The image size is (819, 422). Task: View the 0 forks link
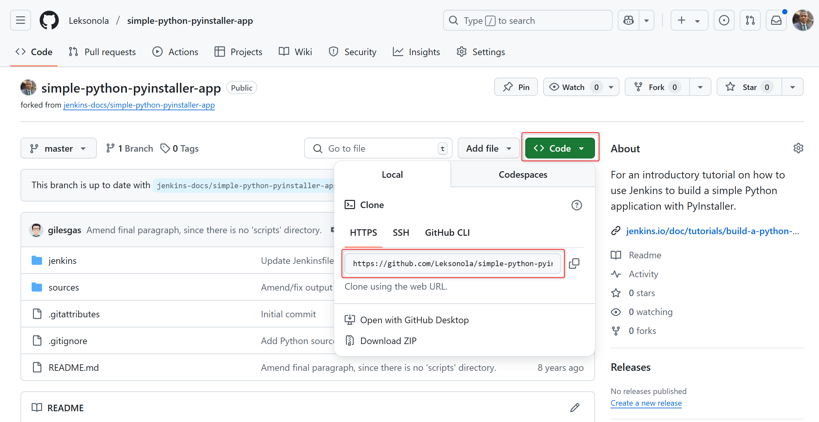(x=633, y=331)
